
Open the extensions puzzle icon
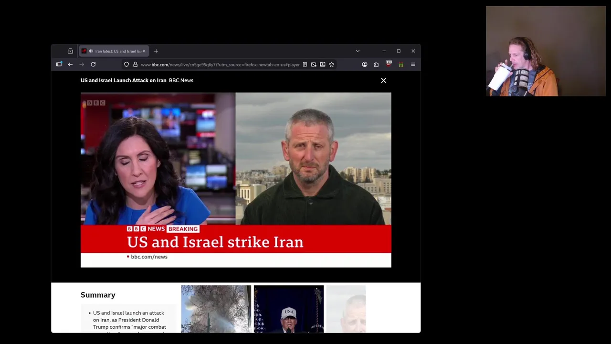[376, 64]
